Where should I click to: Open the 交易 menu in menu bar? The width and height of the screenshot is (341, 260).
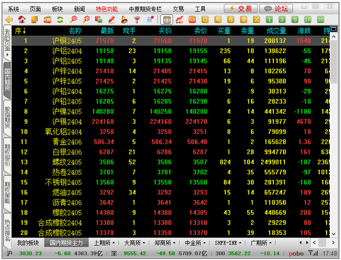click(178, 9)
